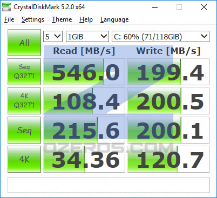Viewport: 217px width, 198px height.
Task: Click the empty comment field at bottom
Action: pyautogui.click(x=109, y=185)
